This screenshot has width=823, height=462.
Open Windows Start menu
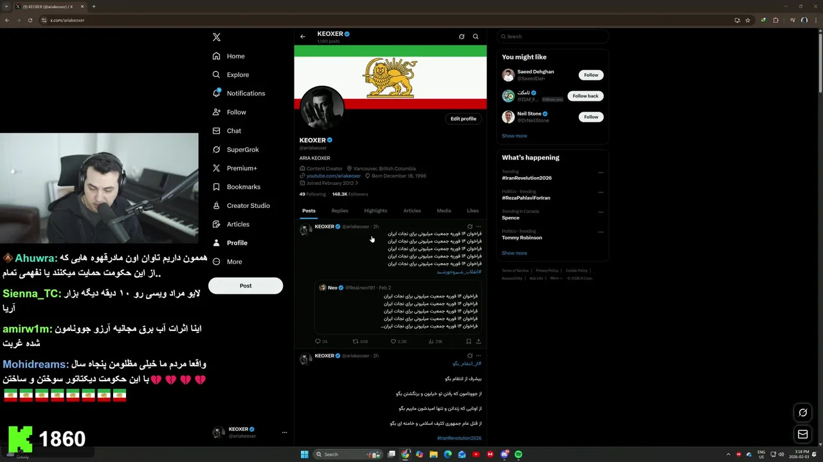[x=304, y=454]
